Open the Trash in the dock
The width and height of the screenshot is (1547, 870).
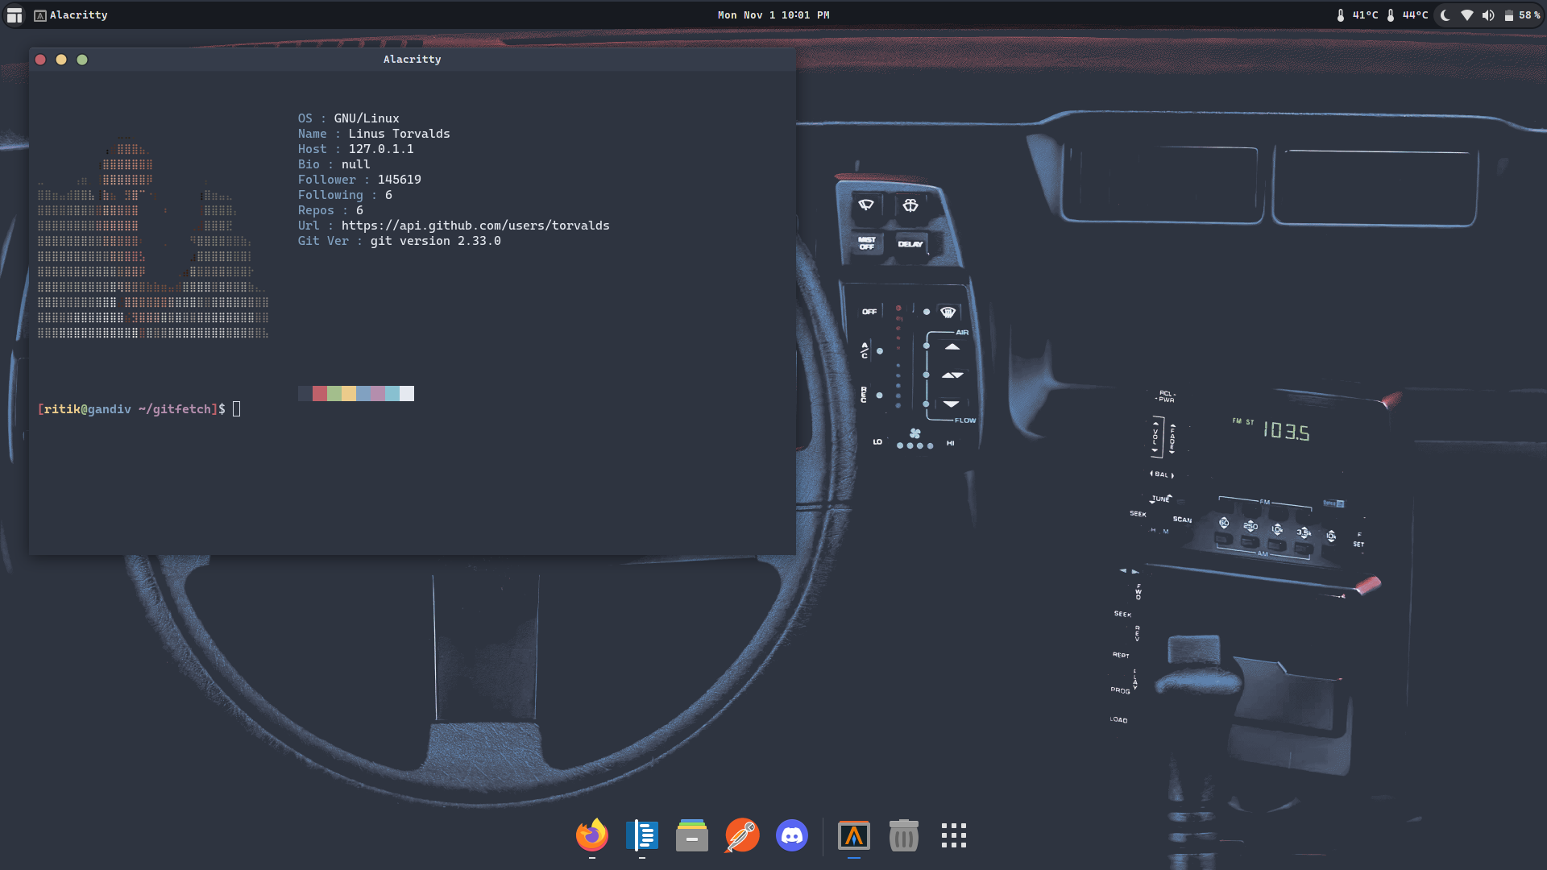point(904,835)
